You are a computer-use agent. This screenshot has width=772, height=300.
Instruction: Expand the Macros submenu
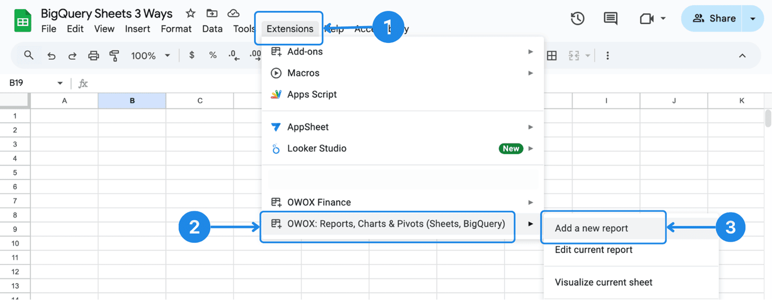pyautogui.click(x=403, y=73)
